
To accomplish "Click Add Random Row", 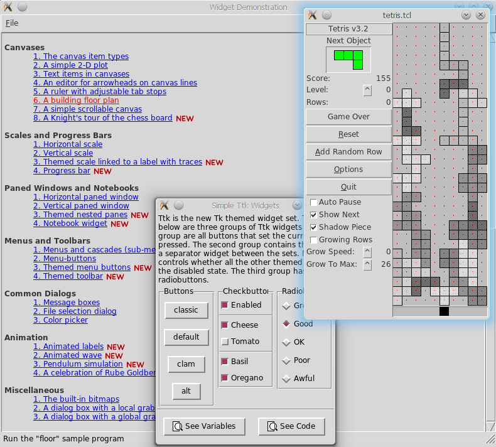I will 348,152.
